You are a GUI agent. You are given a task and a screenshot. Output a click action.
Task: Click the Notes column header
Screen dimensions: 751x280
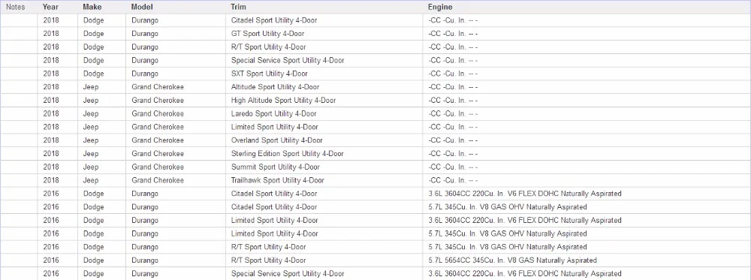click(x=15, y=8)
